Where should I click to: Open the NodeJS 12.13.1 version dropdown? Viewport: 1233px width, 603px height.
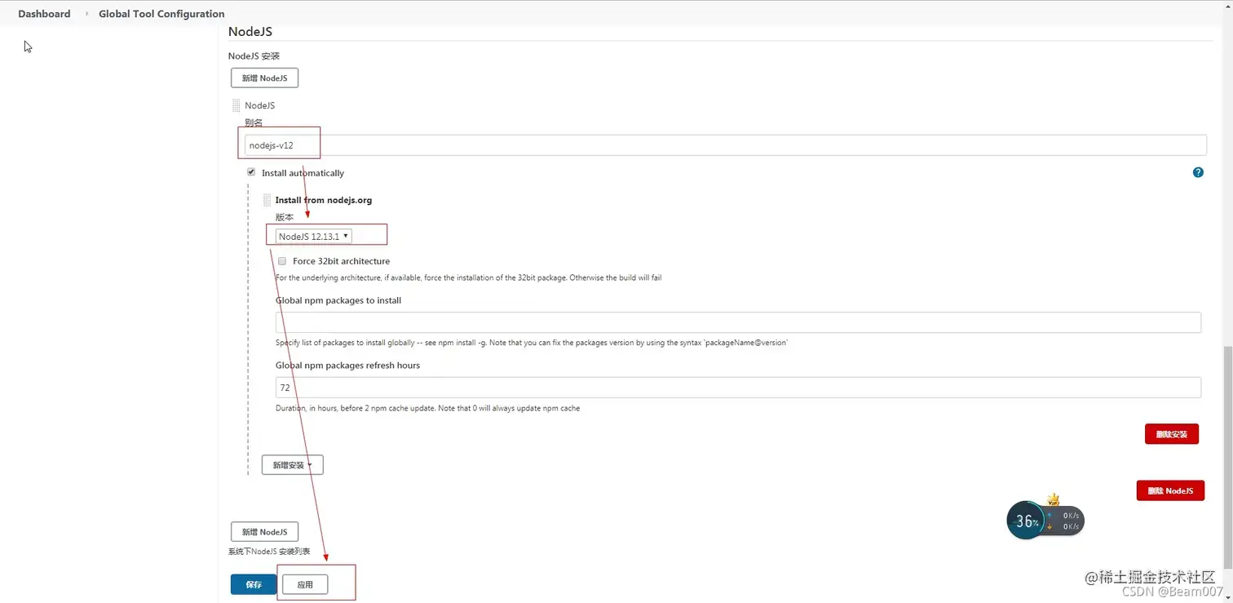click(313, 236)
